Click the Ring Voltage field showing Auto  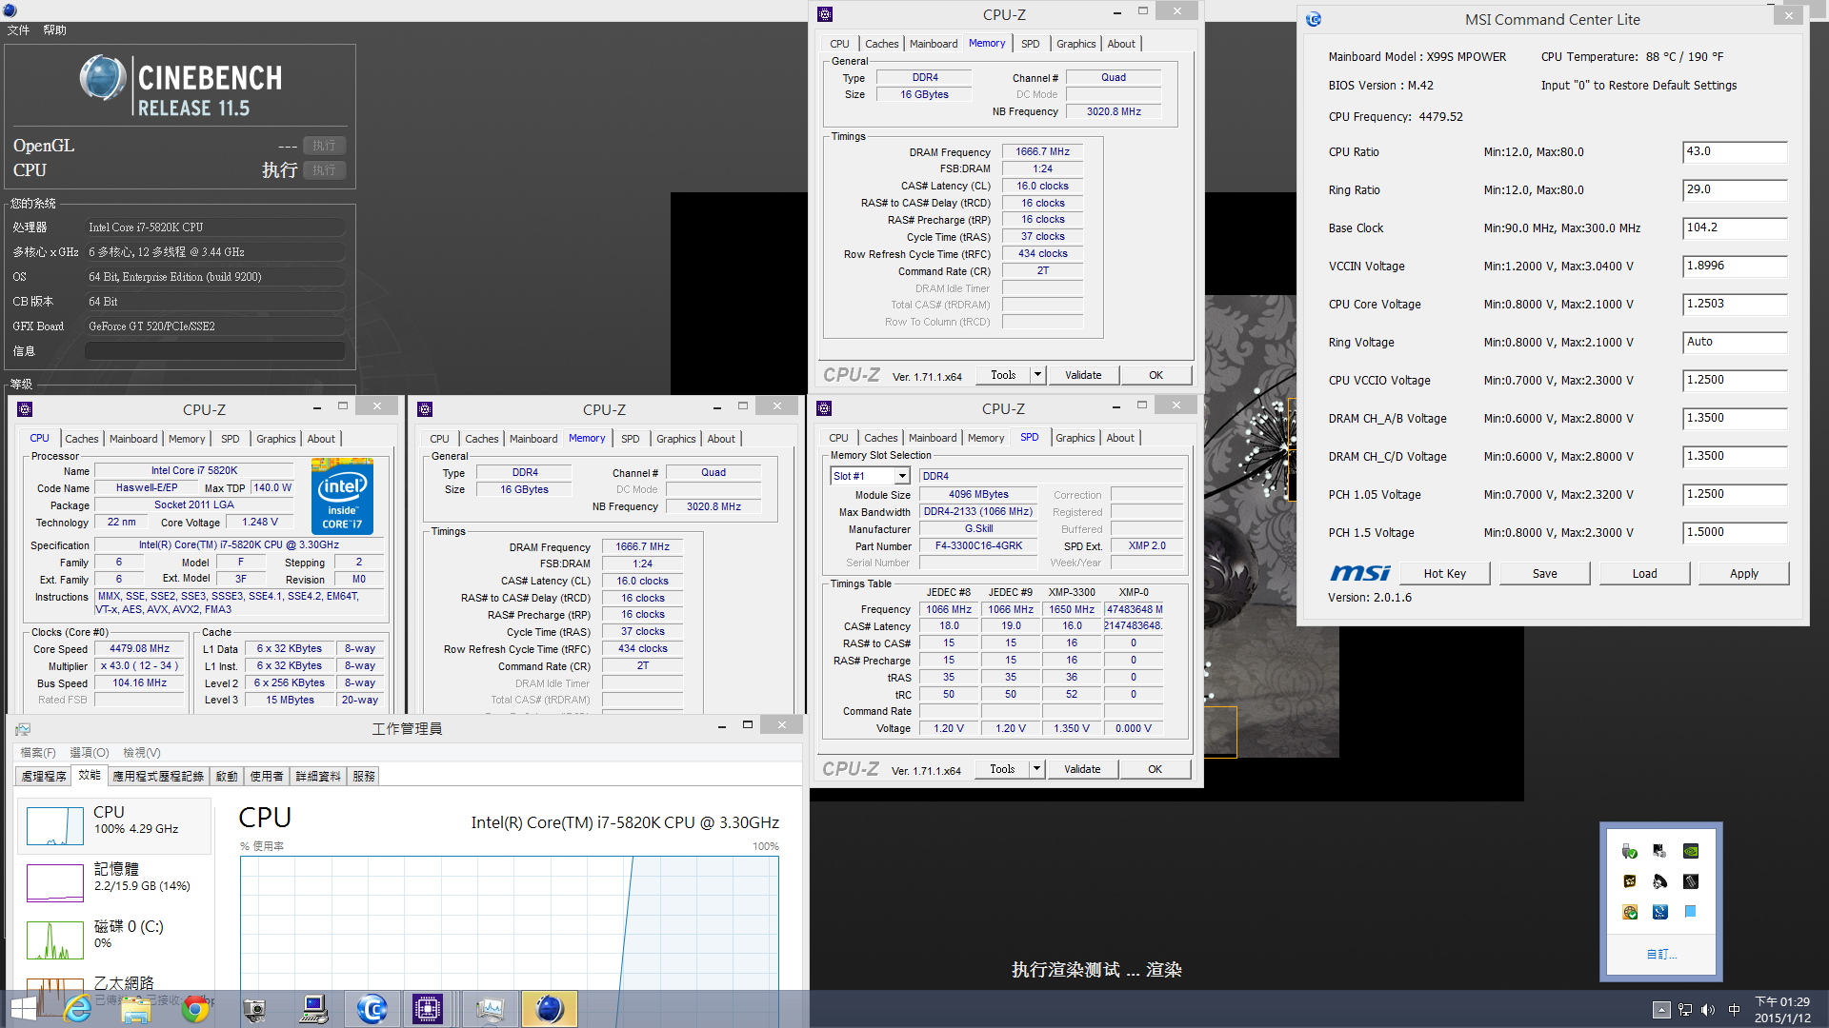[x=1735, y=343]
